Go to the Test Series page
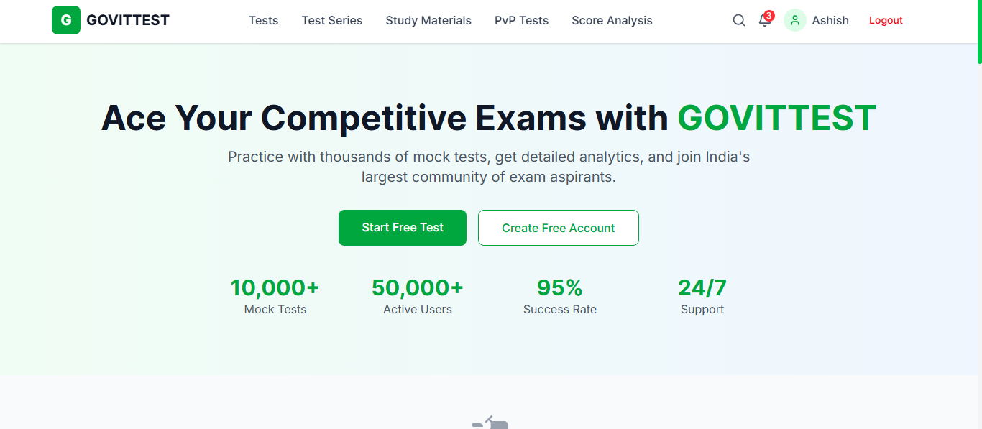 pyautogui.click(x=332, y=20)
